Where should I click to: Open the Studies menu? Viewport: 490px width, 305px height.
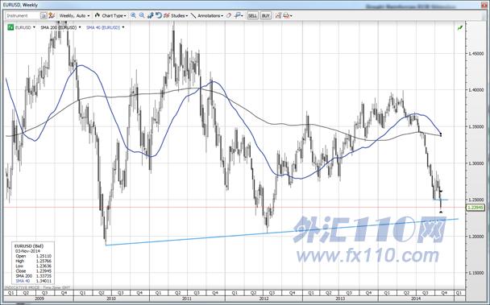[176, 15]
